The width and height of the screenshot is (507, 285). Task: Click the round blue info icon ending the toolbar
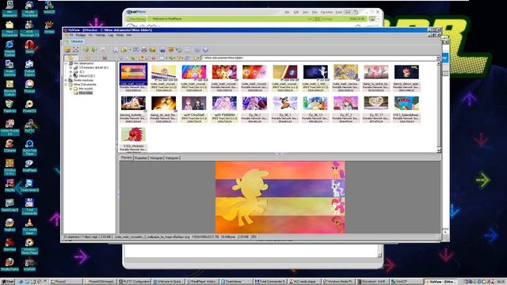click(205, 49)
